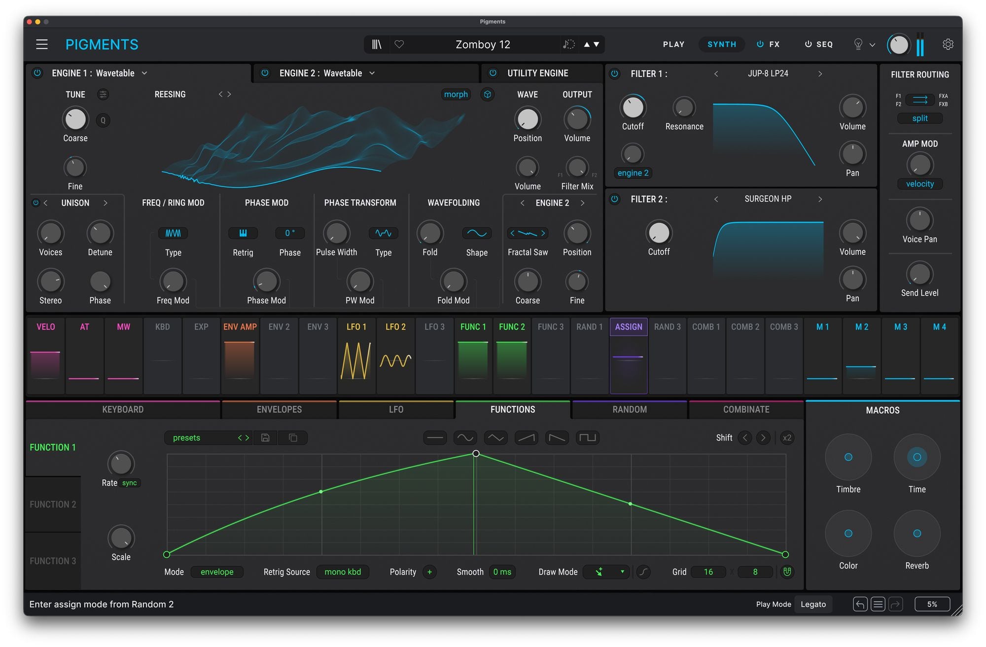Open the Draw Mode dropdown

[x=606, y=572]
